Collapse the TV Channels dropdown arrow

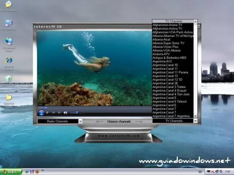[195, 121]
